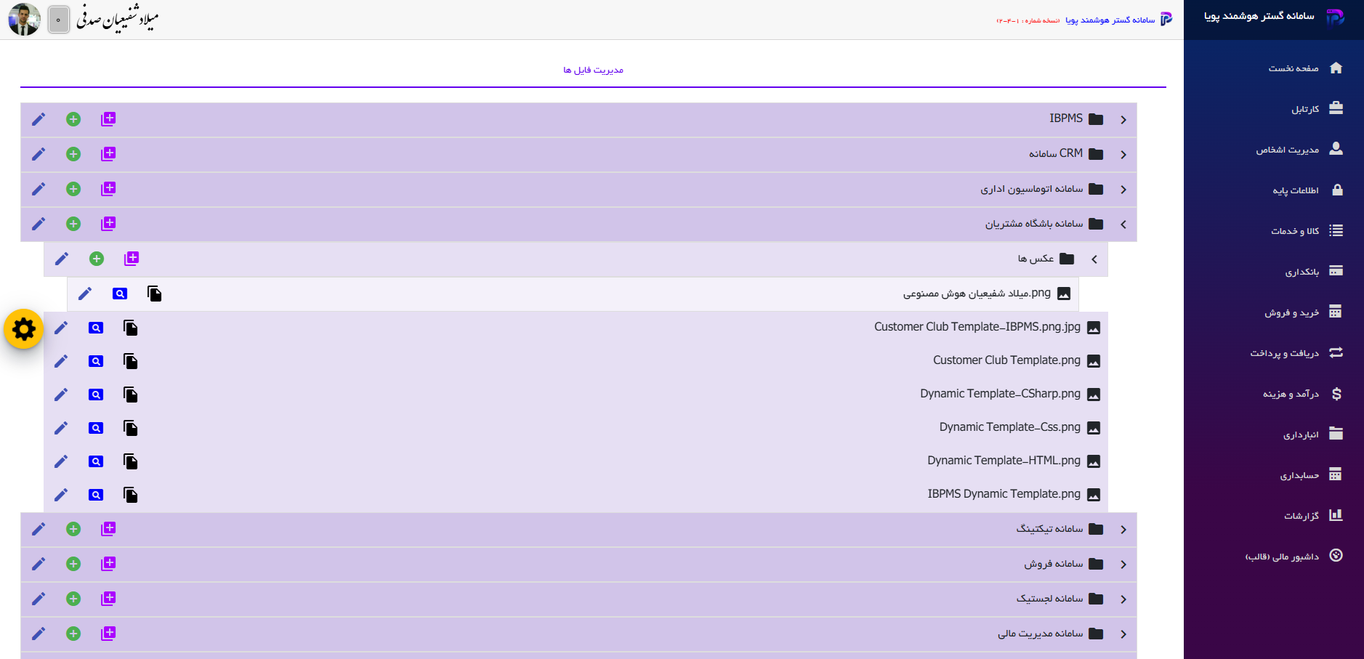
Task: Expand the IBPMS folder chevron
Action: click(1123, 120)
